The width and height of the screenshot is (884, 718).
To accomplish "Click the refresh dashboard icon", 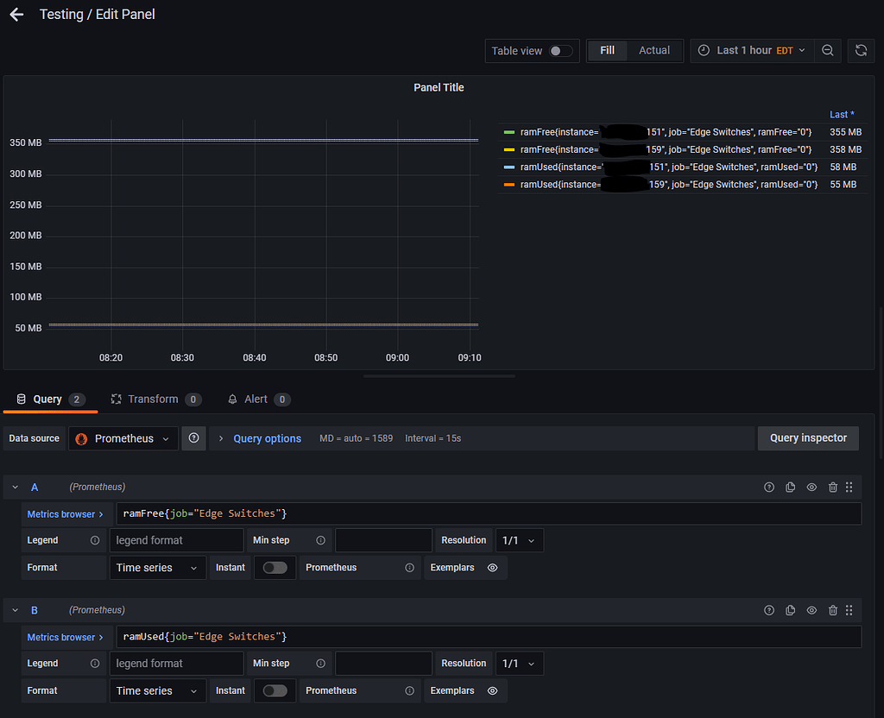I will point(861,51).
